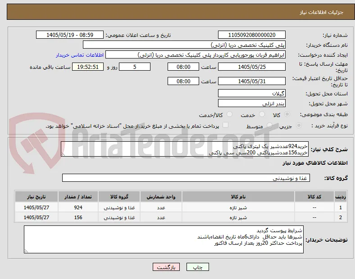
Task: Click the response deadline time field 08:00
Action: point(183,67)
